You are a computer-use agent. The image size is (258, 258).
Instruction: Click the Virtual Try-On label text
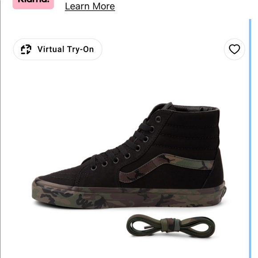pos(65,49)
